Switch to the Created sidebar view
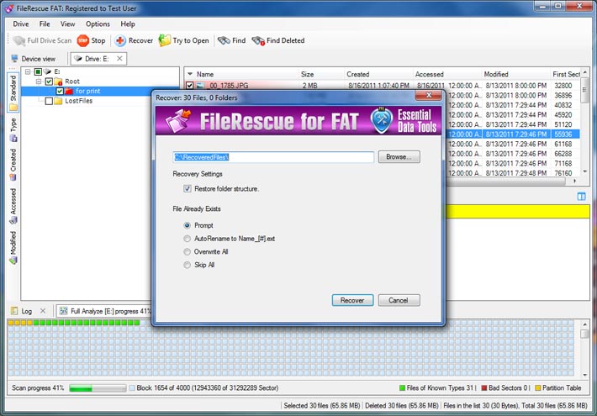The width and height of the screenshot is (597, 416). tap(13, 165)
